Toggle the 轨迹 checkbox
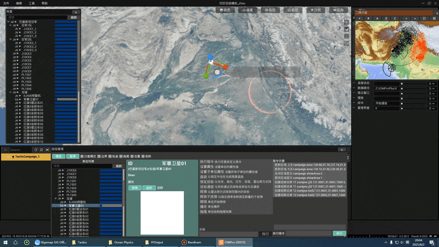Viewport: 439px width, 247px height. click(110, 156)
